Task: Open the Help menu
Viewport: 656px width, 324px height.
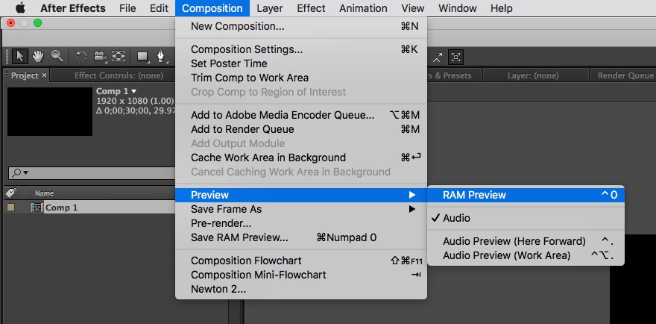Action: coord(501,8)
